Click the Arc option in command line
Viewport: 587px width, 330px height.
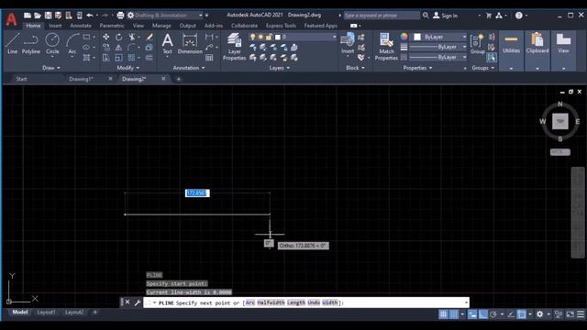point(250,302)
